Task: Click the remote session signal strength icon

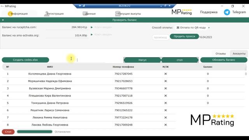Action: point(84,6)
